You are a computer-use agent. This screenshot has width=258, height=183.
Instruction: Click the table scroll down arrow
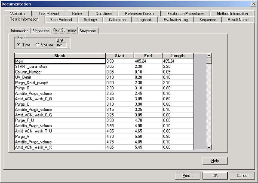pyautogui.click(x=209, y=147)
